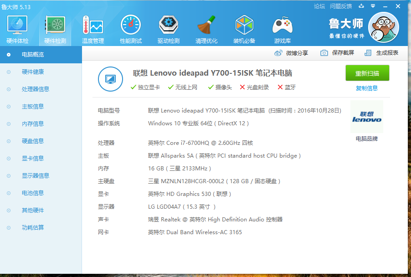
Task: Click the title 联想 Lenovo ideapad Y700-15ISK 笔记本电脑
Action: point(212,73)
